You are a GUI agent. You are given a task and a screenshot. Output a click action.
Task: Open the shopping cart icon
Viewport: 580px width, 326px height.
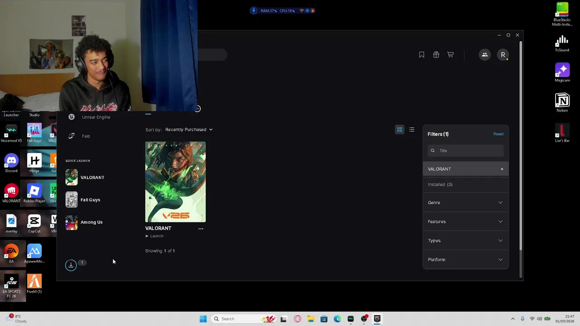(x=450, y=55)
